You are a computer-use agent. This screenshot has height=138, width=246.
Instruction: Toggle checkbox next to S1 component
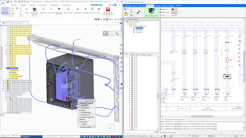tap(8, 56)
